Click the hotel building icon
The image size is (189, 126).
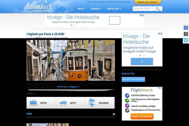point(33,103)
